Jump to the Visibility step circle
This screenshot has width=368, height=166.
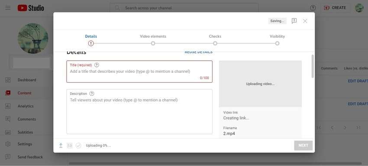277,43
